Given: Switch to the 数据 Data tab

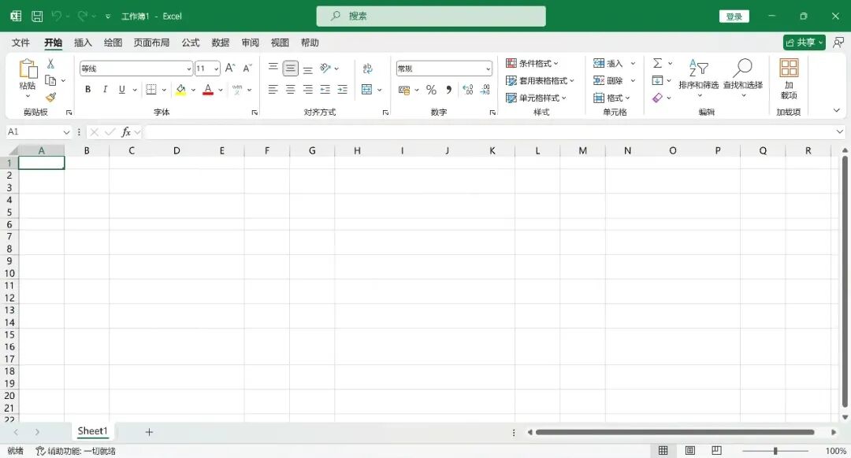Looking at the screenshot, I should [x=221, y=42].
